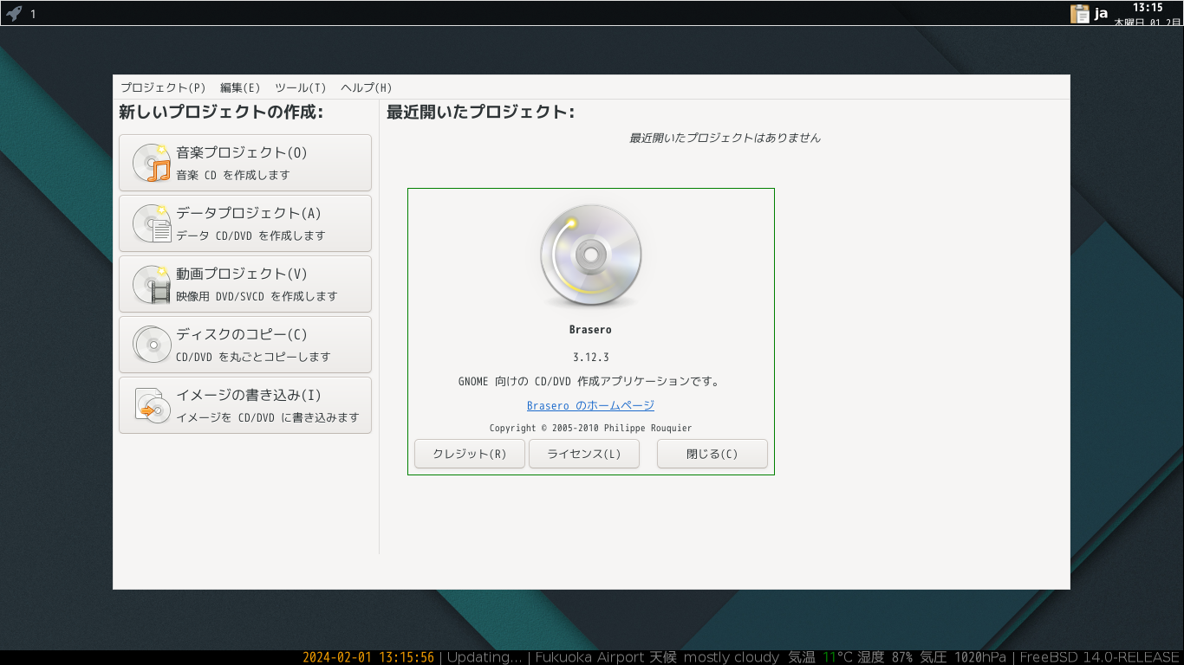Click the disc copy icon with two discs
Image resolution: width=1184 pixels, height=665 pixels.
click(152, 345)
